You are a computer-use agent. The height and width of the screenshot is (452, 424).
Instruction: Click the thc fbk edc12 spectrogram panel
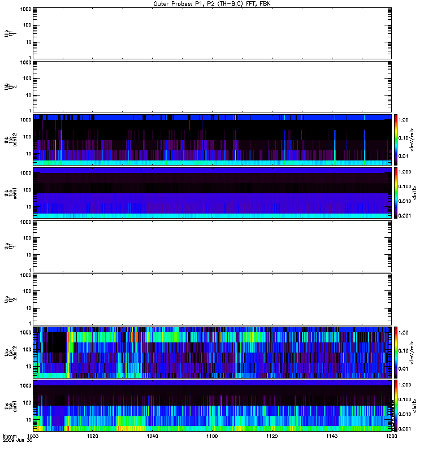[212, 353]
